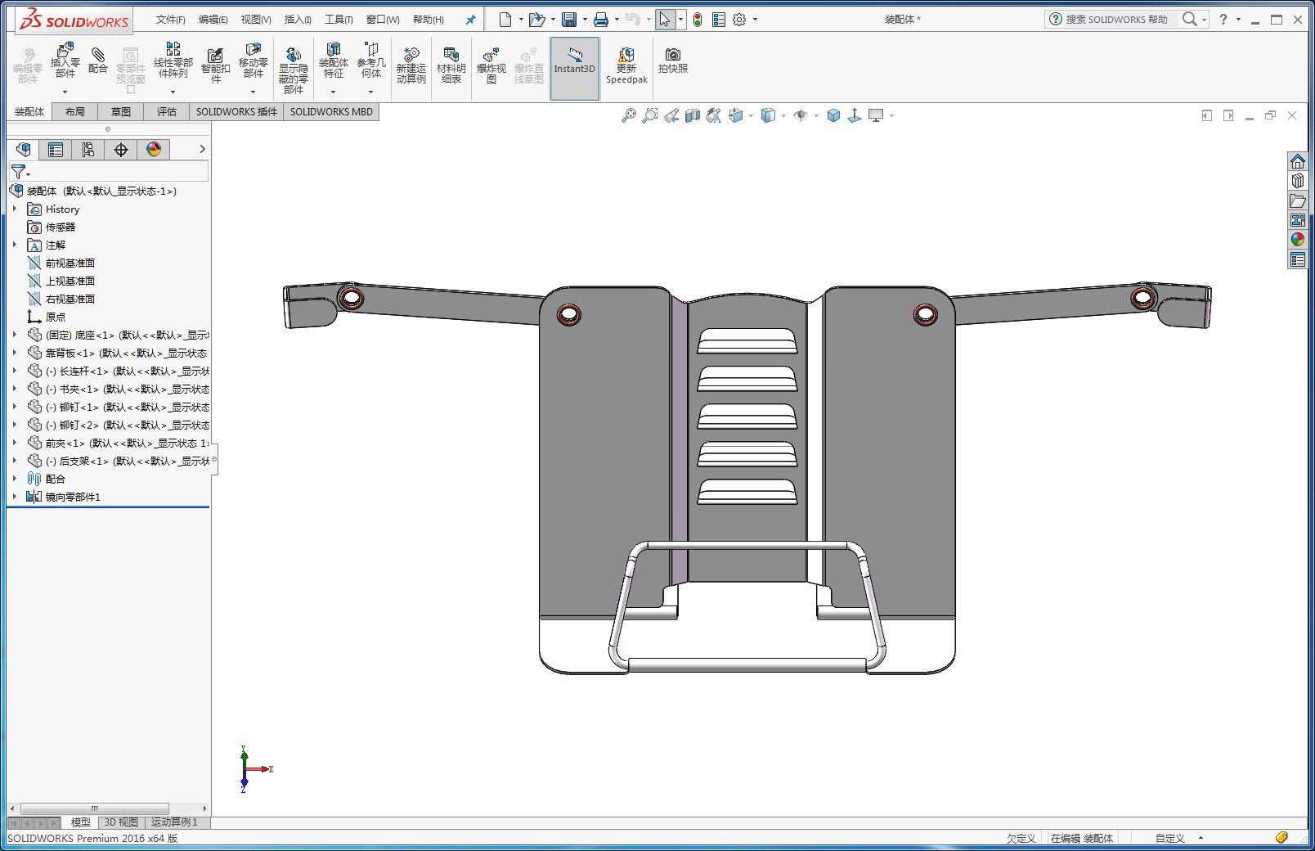The height and width of the screenshot is (851, 1315).
Task: Switch to the ConfigurationManager panel icon
Action: coord(88,150)
